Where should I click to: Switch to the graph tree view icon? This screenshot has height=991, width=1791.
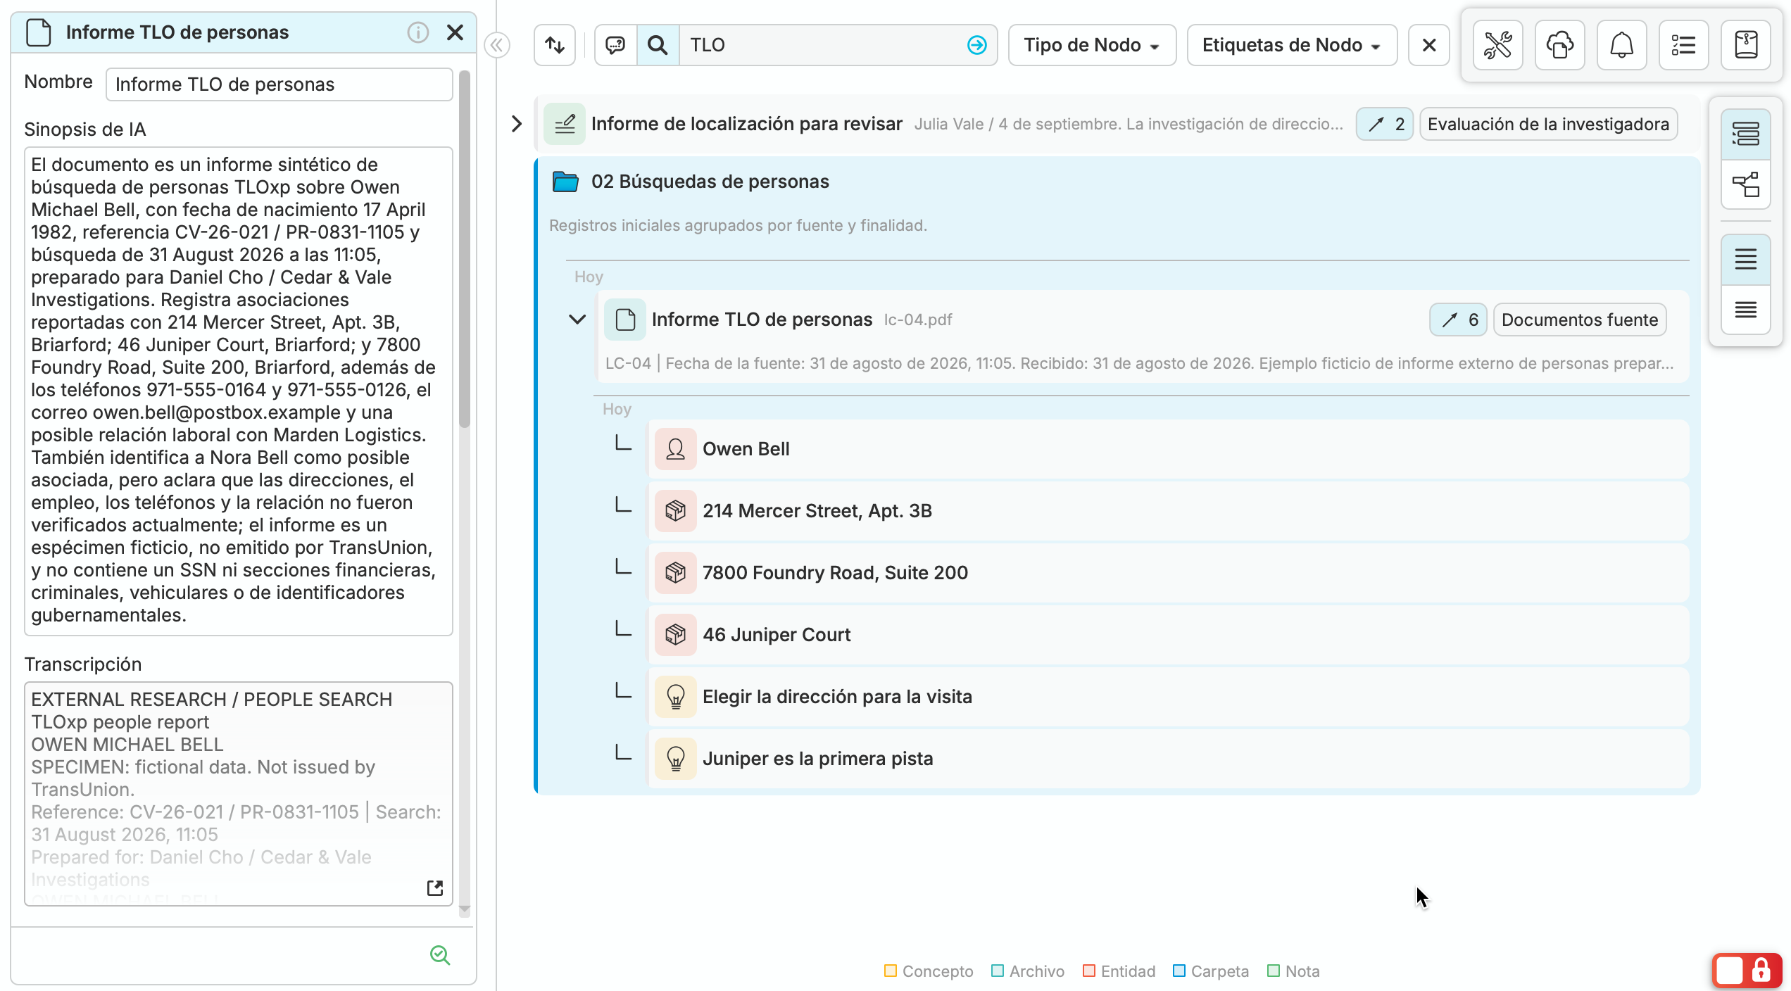[1745, 184]
